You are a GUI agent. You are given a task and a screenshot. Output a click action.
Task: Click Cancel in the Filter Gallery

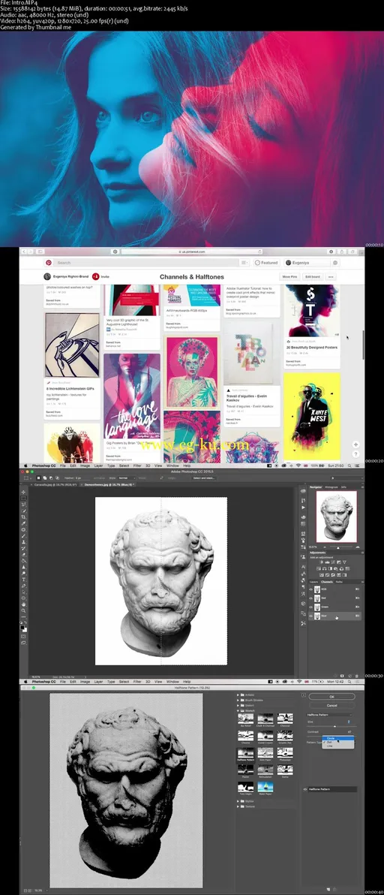click(332, 706)
